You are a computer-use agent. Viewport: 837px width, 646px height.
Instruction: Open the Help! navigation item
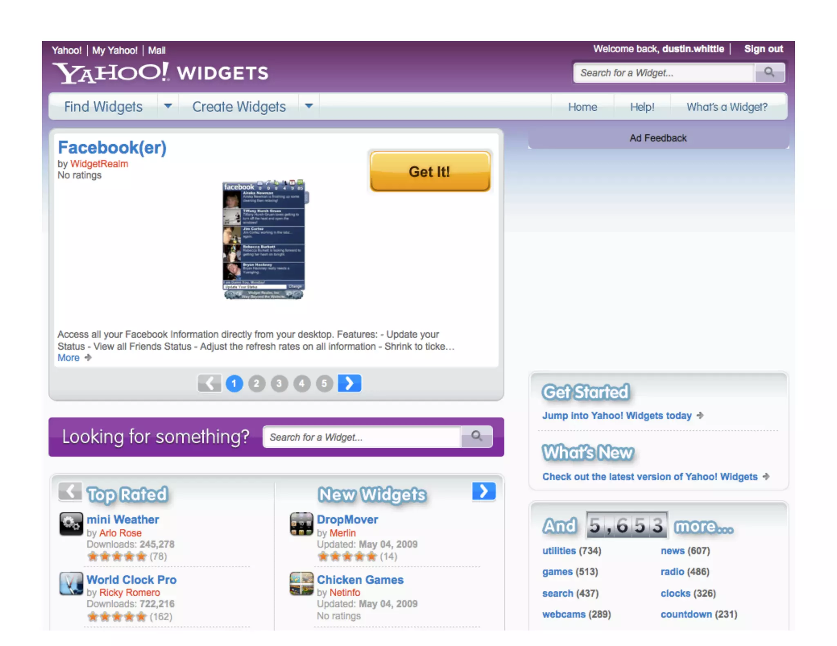(642, 107)
